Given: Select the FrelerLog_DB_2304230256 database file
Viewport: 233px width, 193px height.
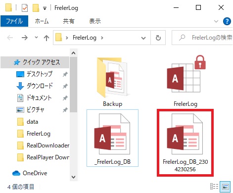Looking at the screenshot, I should [185, 143].
